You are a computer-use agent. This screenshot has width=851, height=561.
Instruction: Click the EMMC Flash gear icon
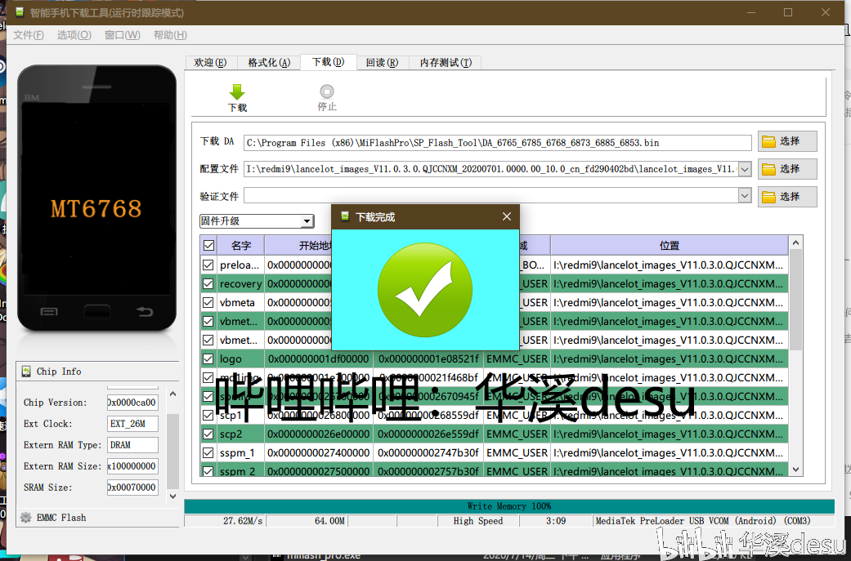point(25,518)
